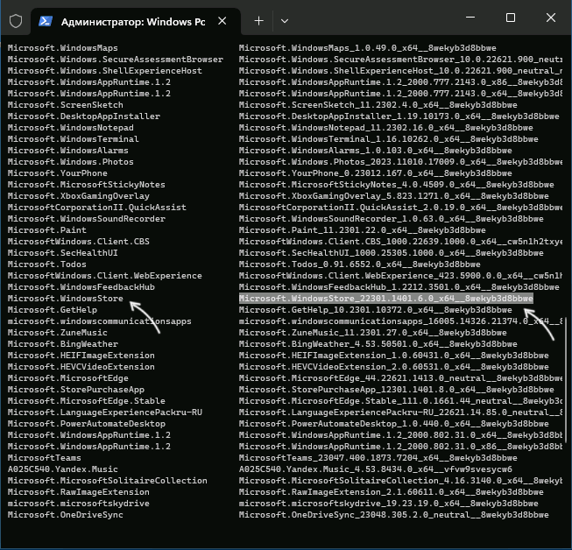This screenshot has width=572, height=550.
Task: Click MicrosoftWindows.Client.WebExperience in the left column
Action: coord(105,275)
